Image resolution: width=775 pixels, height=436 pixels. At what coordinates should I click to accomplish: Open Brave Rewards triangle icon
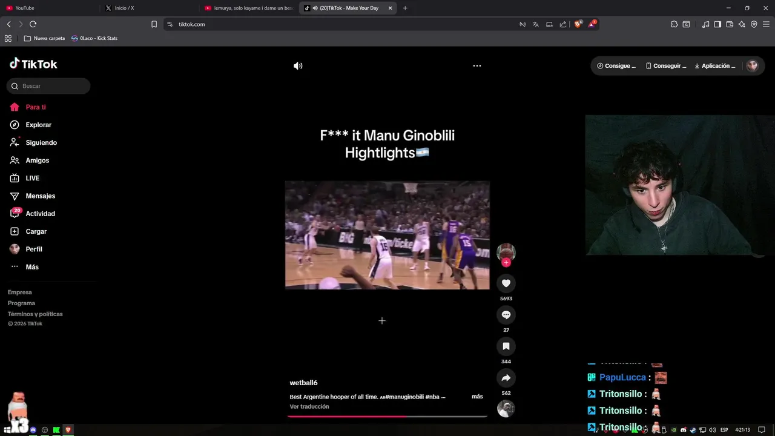pos(592,24)
